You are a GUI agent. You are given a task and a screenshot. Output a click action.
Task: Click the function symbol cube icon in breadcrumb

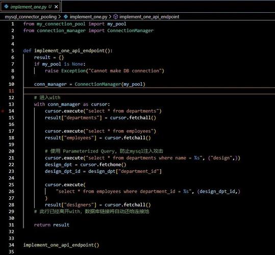coord(115,17)
